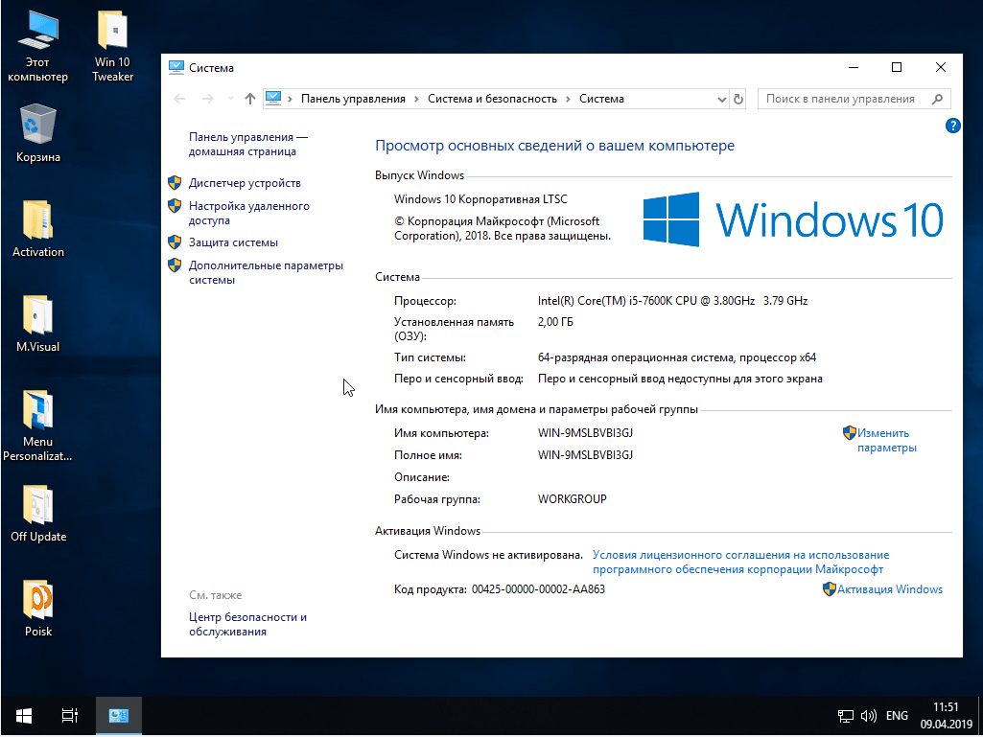Screen dimensions: 983x737
Task: Open the license agreement terms link
Action: click(740, 563)
